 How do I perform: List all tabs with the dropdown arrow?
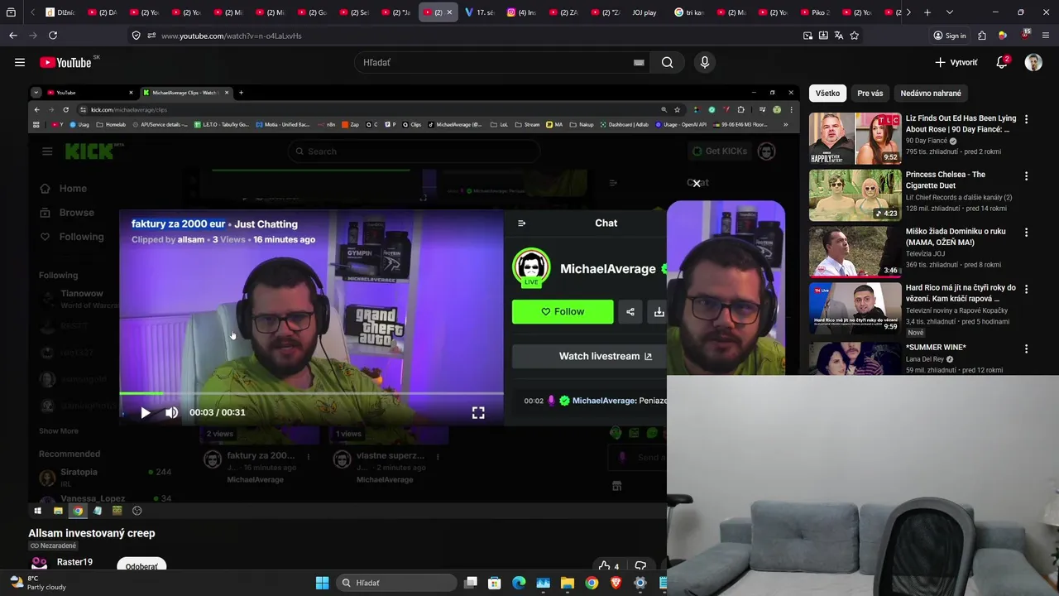pos(949,12)
